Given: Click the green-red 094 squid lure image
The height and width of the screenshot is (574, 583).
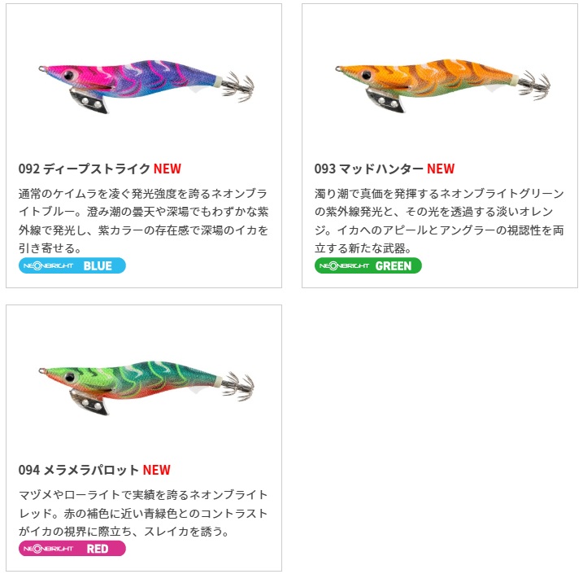Looking at the screenshot, I should 146,388.
